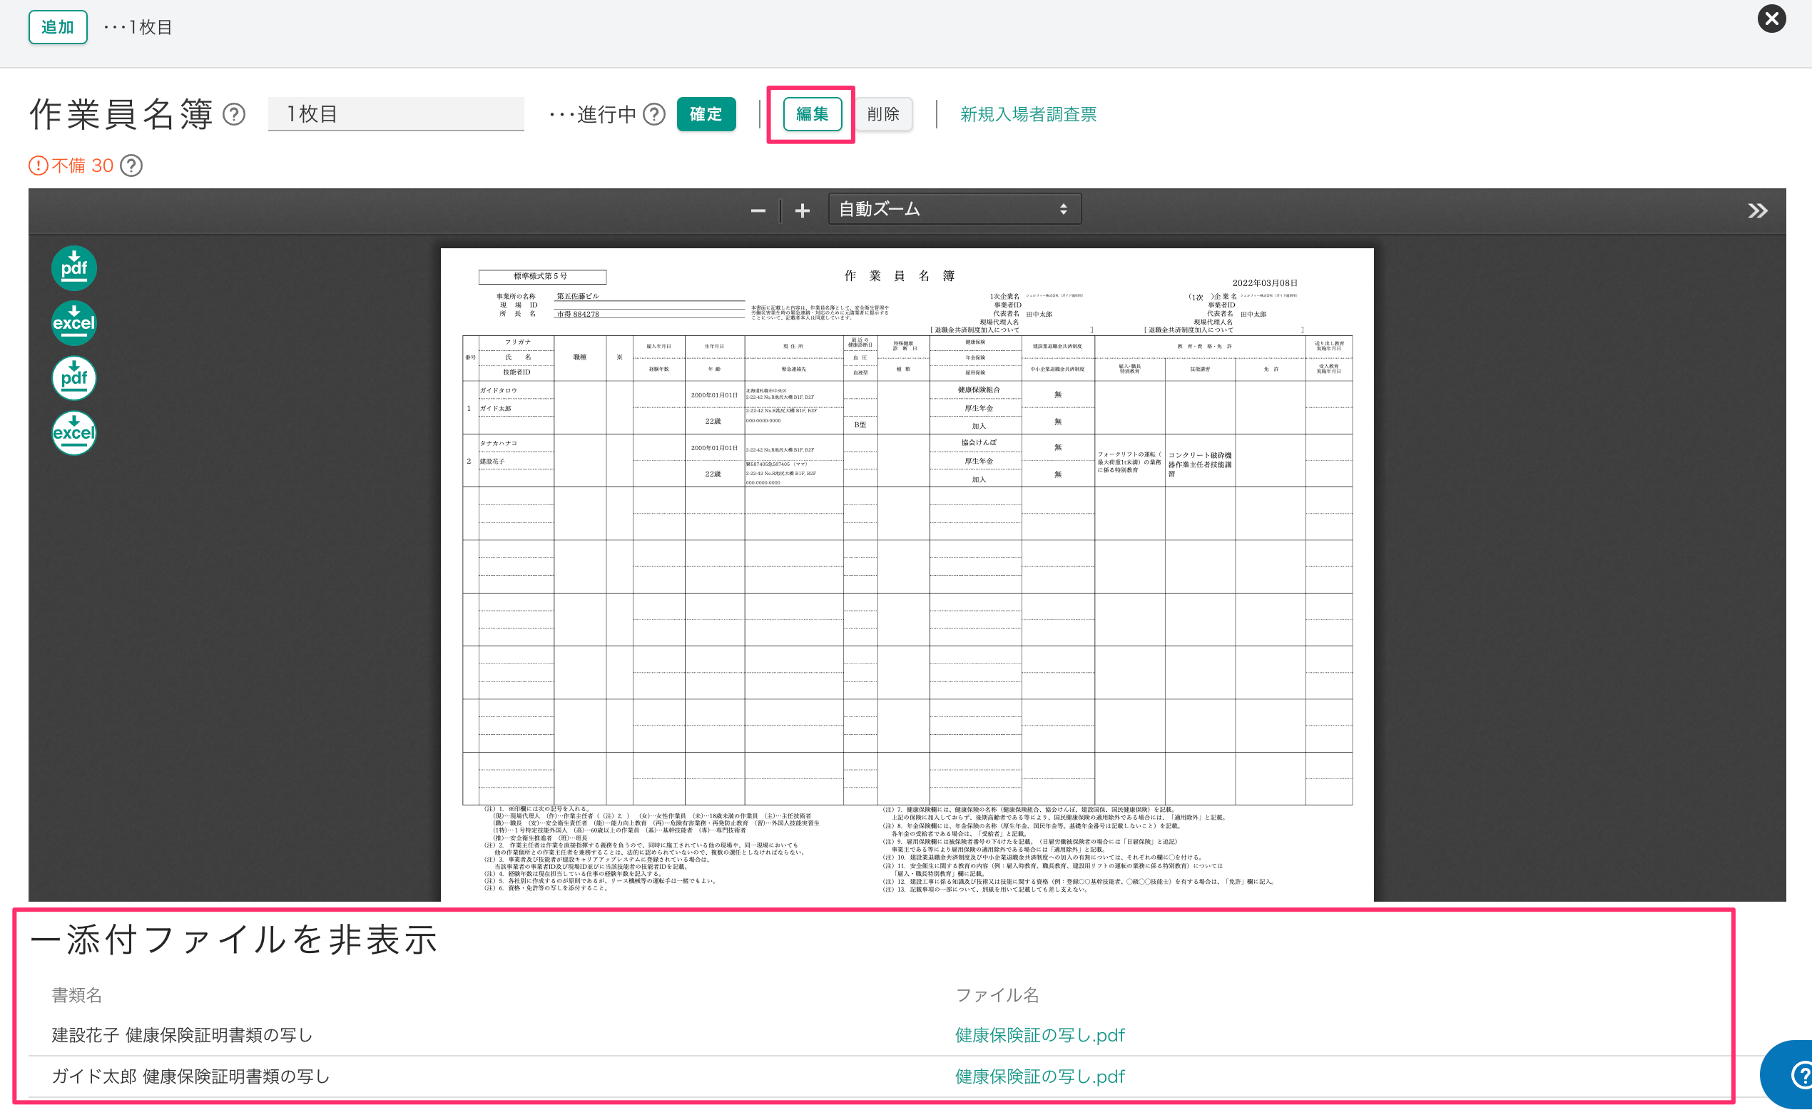The image size is (1812, 1110).
Task: Open the 新規入場者調査票 link
Action: pos(1027,114)
